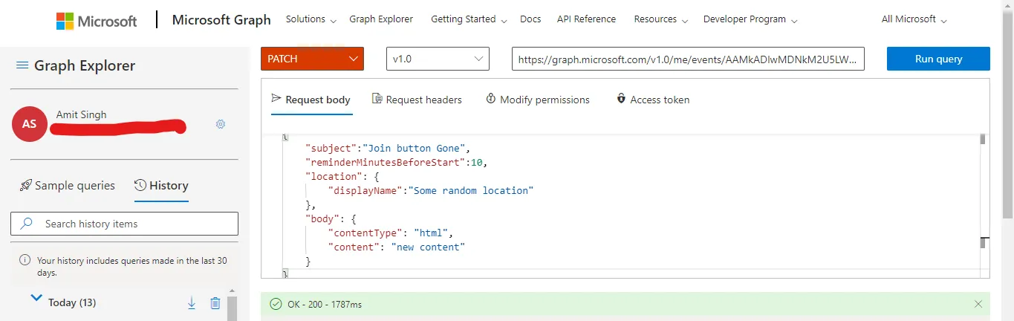Open the v1.0 version dropdown
The height and width of the screenshot is (321, 1014).
click(438, 59)
